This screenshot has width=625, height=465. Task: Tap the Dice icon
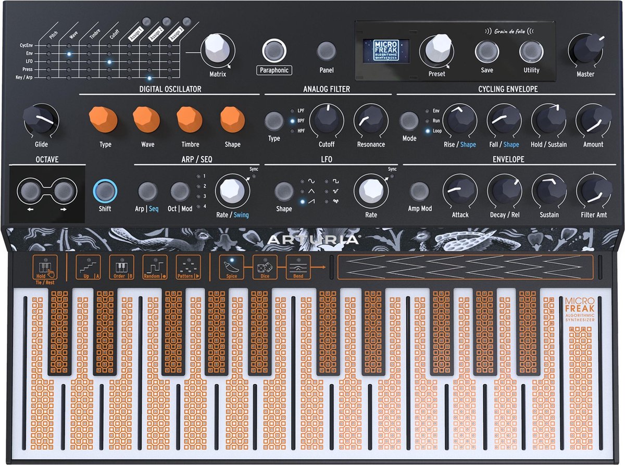[265, 268]
